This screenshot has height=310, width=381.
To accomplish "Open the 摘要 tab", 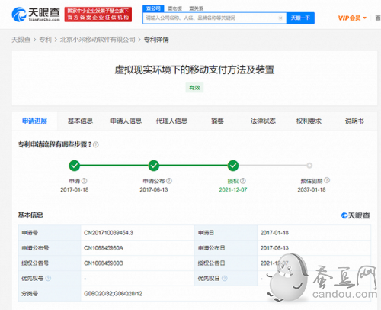I will point(217,121).
